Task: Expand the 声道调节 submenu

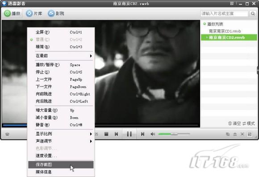Action: [x=61, y=141]
